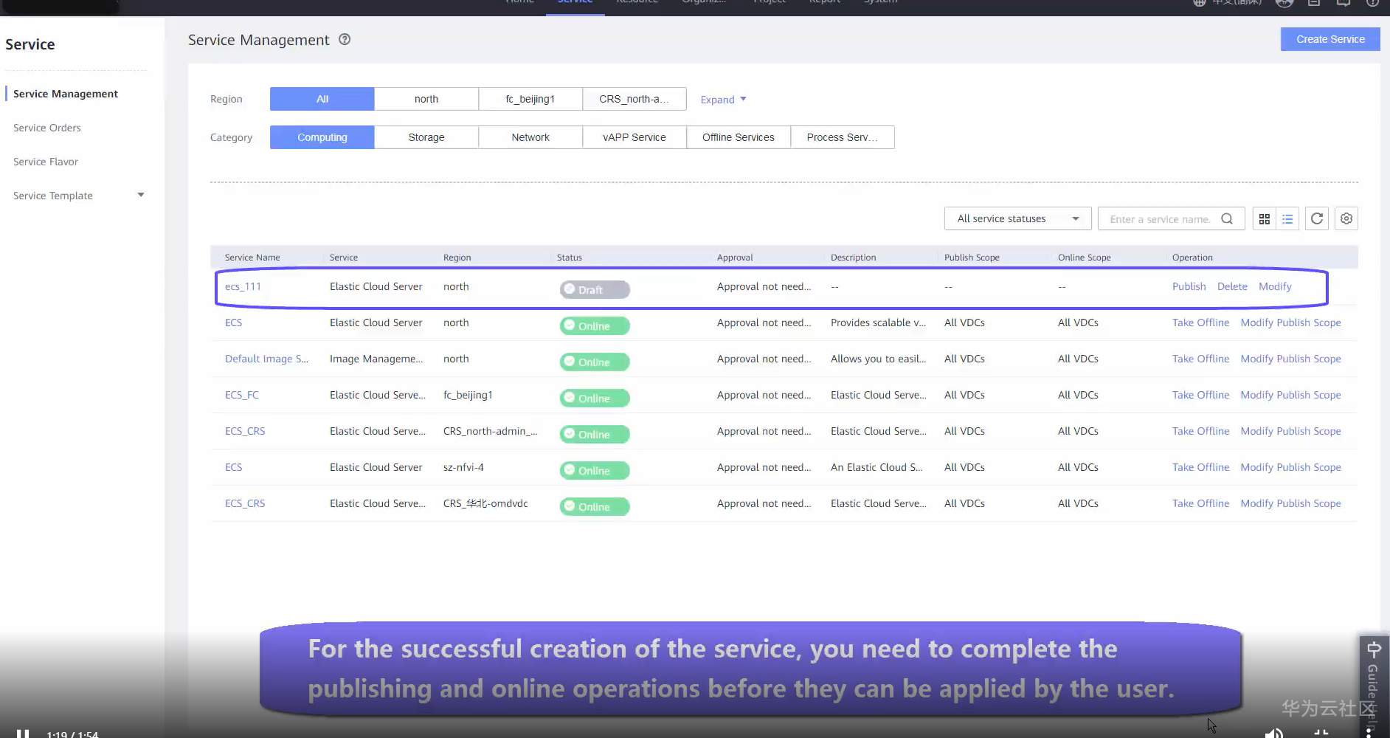Toggle Draft status of ecs_111

point(595,289)
